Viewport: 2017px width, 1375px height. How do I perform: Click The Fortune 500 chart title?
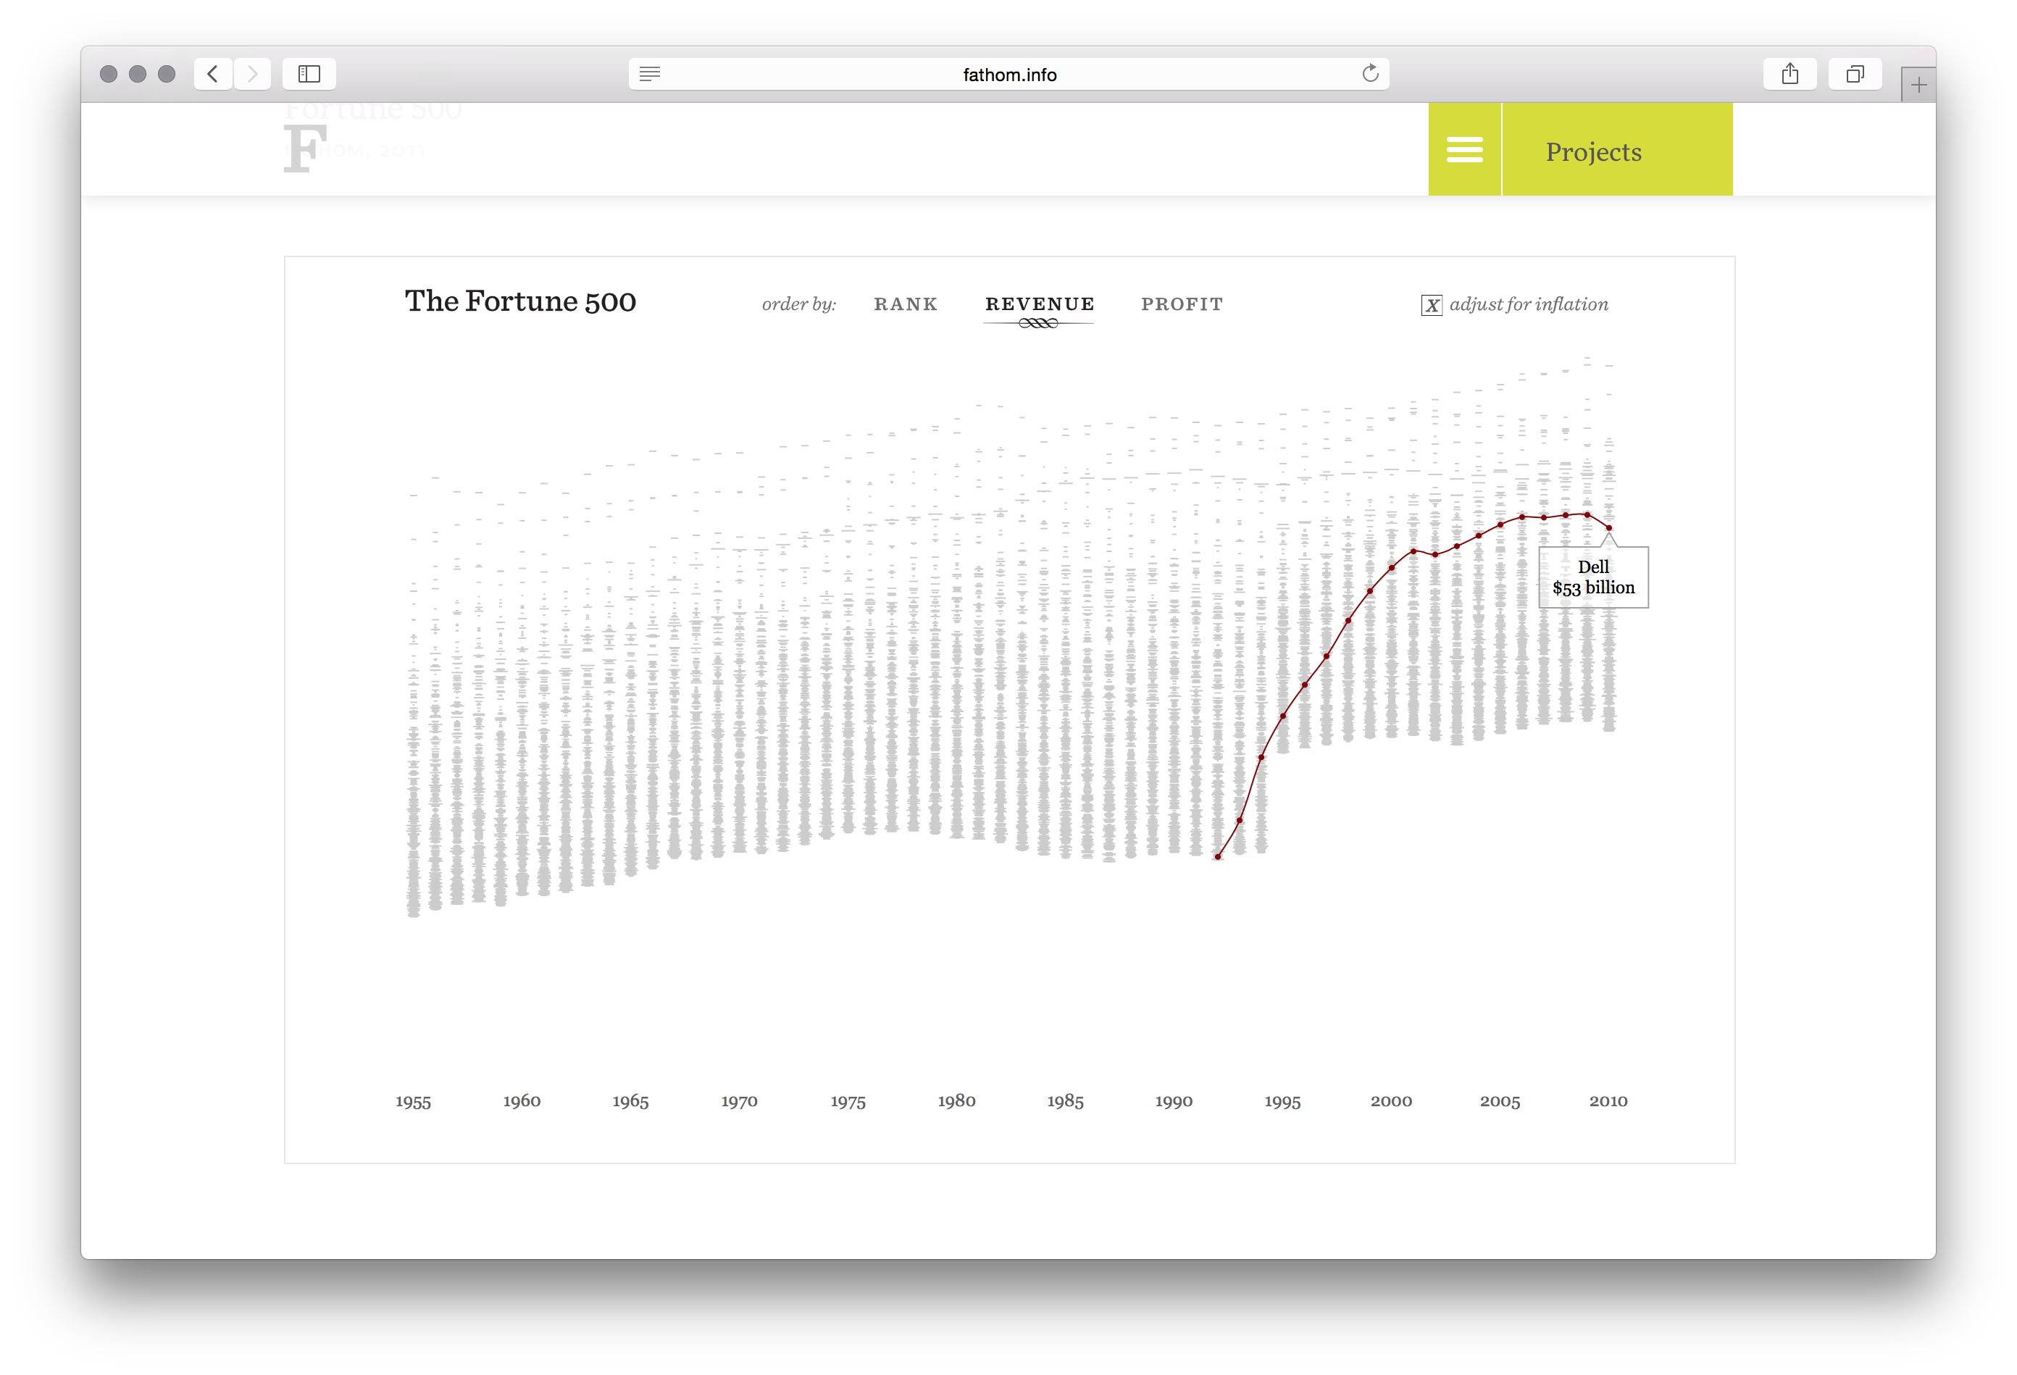520,301
